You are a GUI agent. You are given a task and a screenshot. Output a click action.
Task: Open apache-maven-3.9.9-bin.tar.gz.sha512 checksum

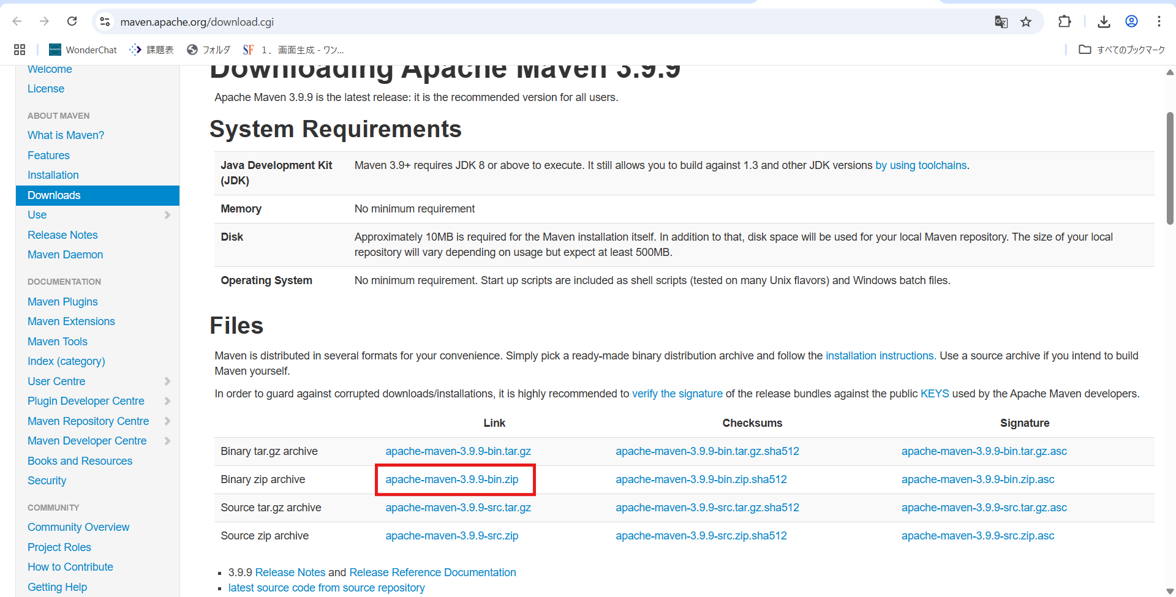707,451
